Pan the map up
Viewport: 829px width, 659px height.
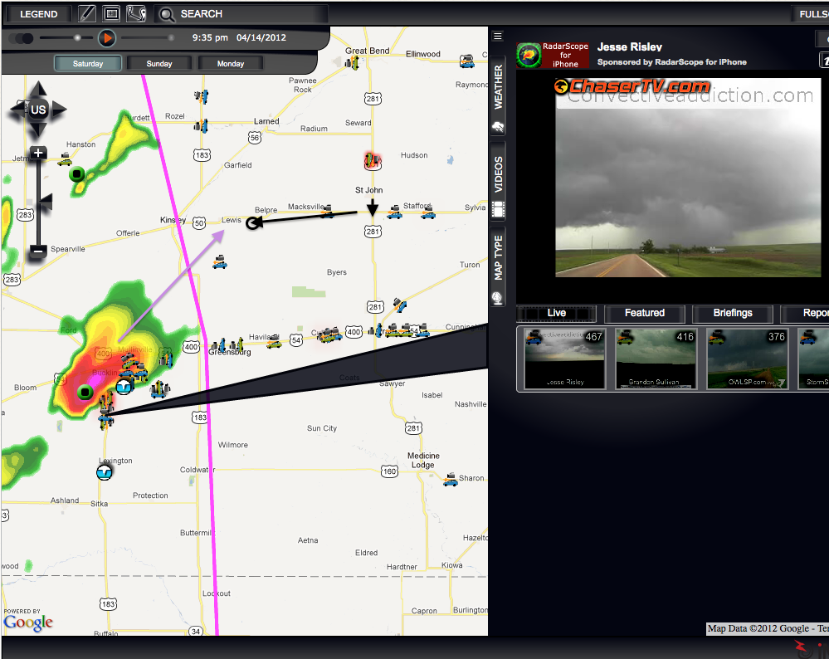pyautogui.click(x=38, y=89)
